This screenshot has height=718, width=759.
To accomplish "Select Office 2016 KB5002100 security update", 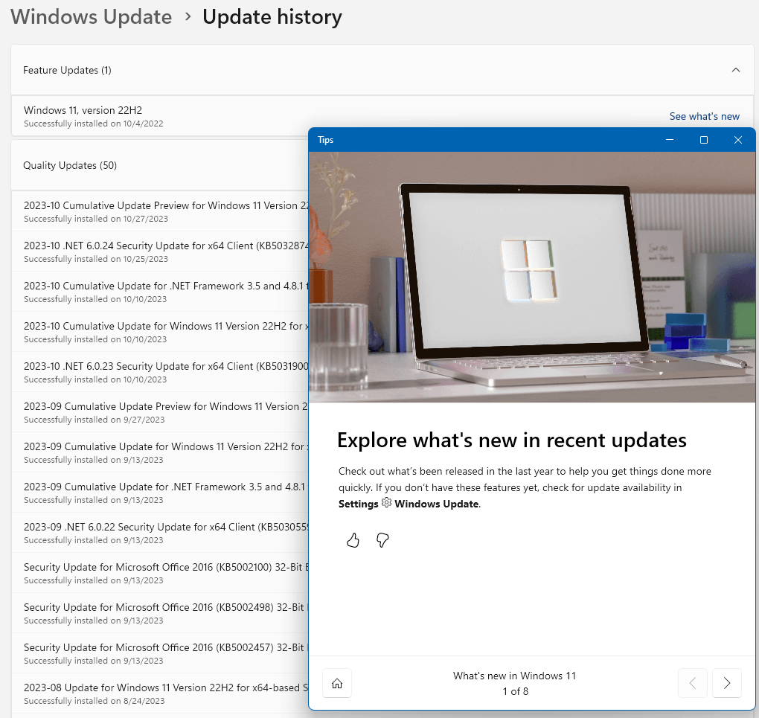I will tap(160, 573).
